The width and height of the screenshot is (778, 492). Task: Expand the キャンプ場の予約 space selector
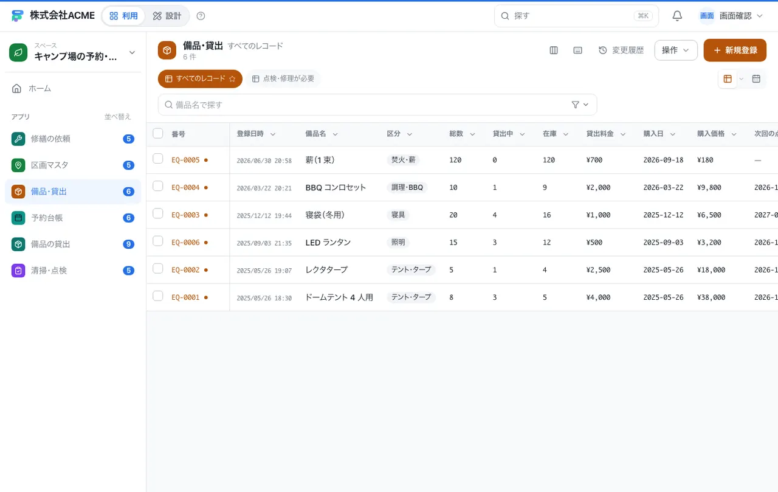click(73, 53)
